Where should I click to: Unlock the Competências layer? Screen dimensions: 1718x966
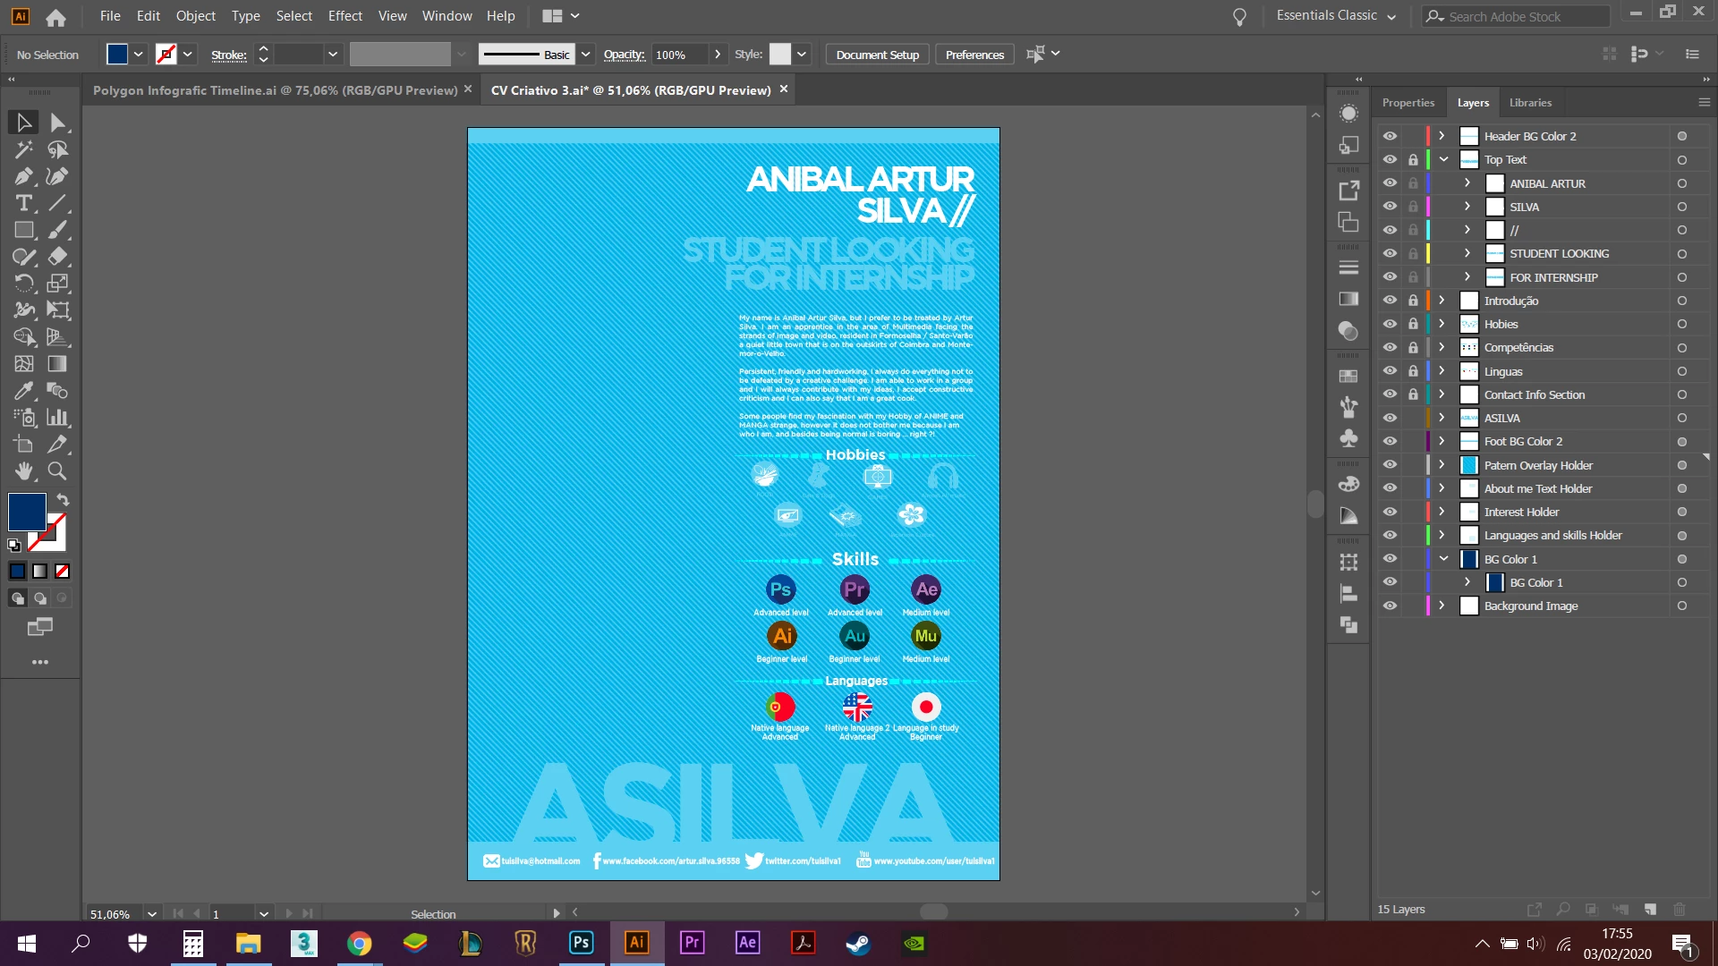1413,347
